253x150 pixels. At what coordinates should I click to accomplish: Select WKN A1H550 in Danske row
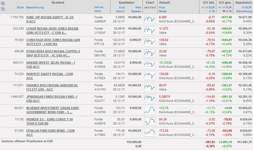pos(100,67)
